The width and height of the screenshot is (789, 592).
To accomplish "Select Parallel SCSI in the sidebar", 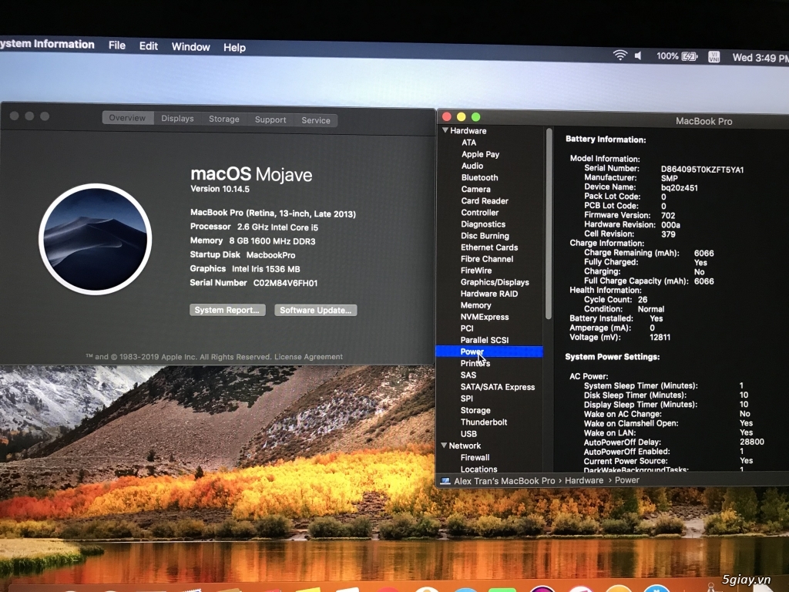I will pos(484,340).
